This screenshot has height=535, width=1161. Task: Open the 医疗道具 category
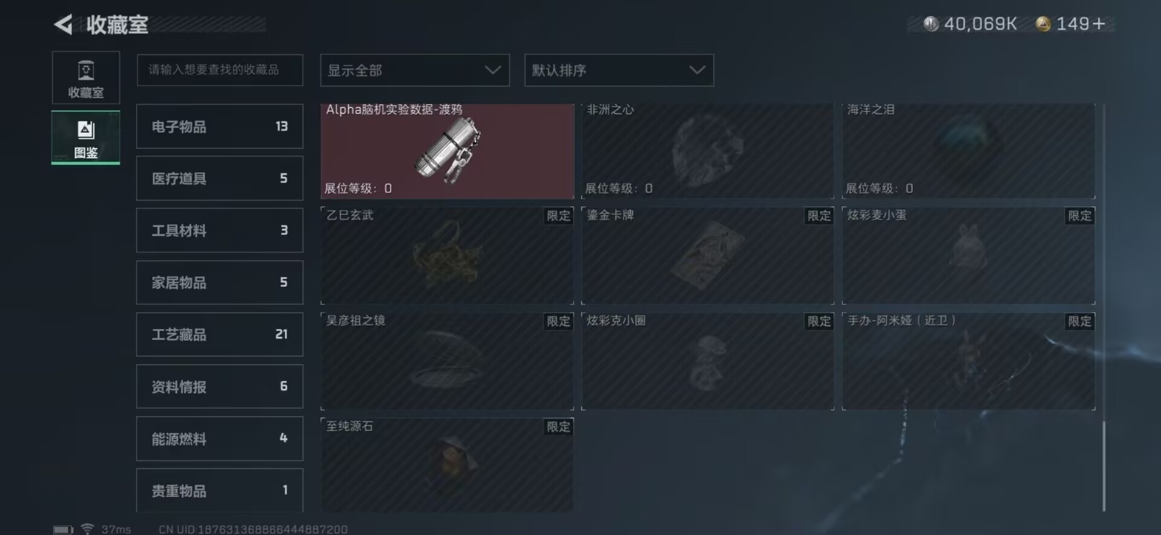pos(220,178)
